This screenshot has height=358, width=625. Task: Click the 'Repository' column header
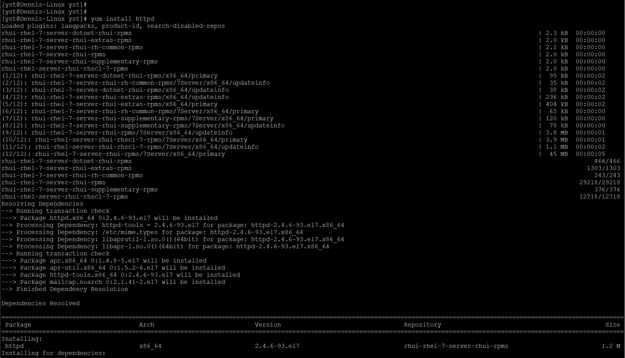[423, 324]
